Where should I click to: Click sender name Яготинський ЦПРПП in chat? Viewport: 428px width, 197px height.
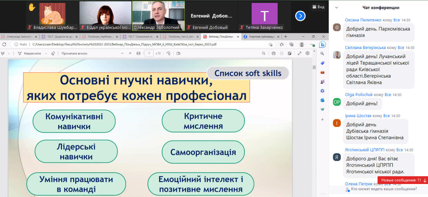point(365,150)
